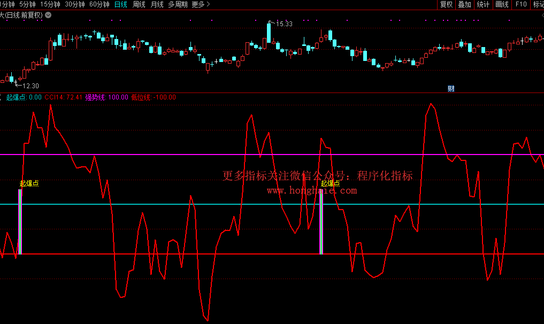Viewport: 544px width, 324px height.
Task: Switch to 月线 monthly chart
Action: click(x=157, y=4)
